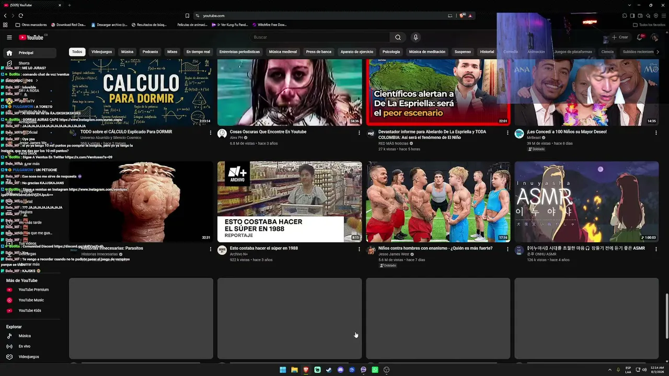Viewport: 669px width, 376px height.
Task: Open Archivo N+ channel avatar
Action: point(222,250)
